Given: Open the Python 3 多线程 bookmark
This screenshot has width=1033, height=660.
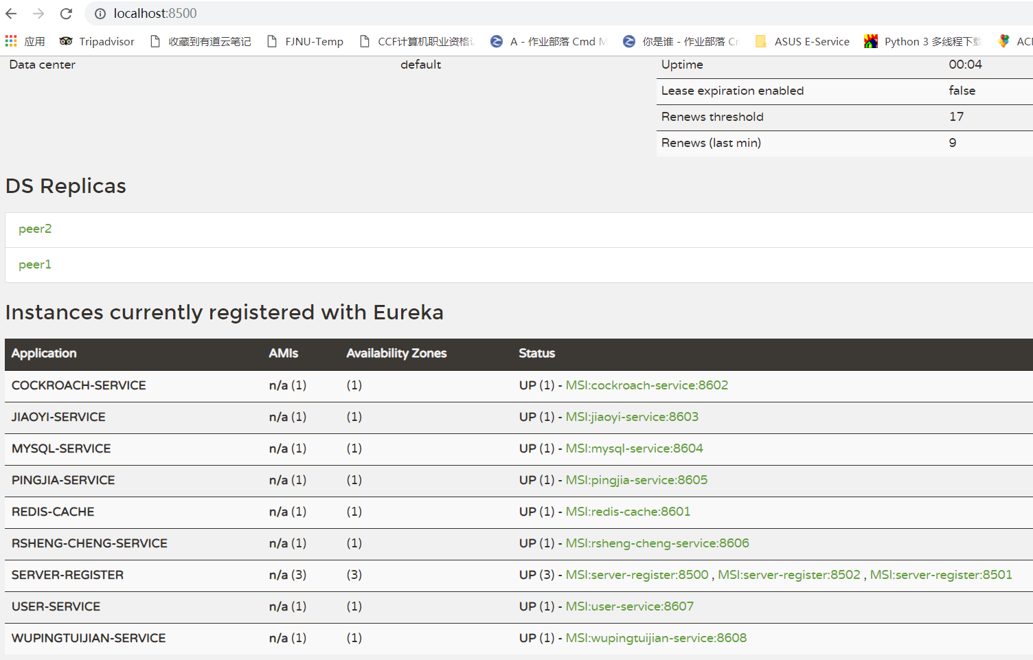Looking at the screenshot, I should click(x=922, y=42).
